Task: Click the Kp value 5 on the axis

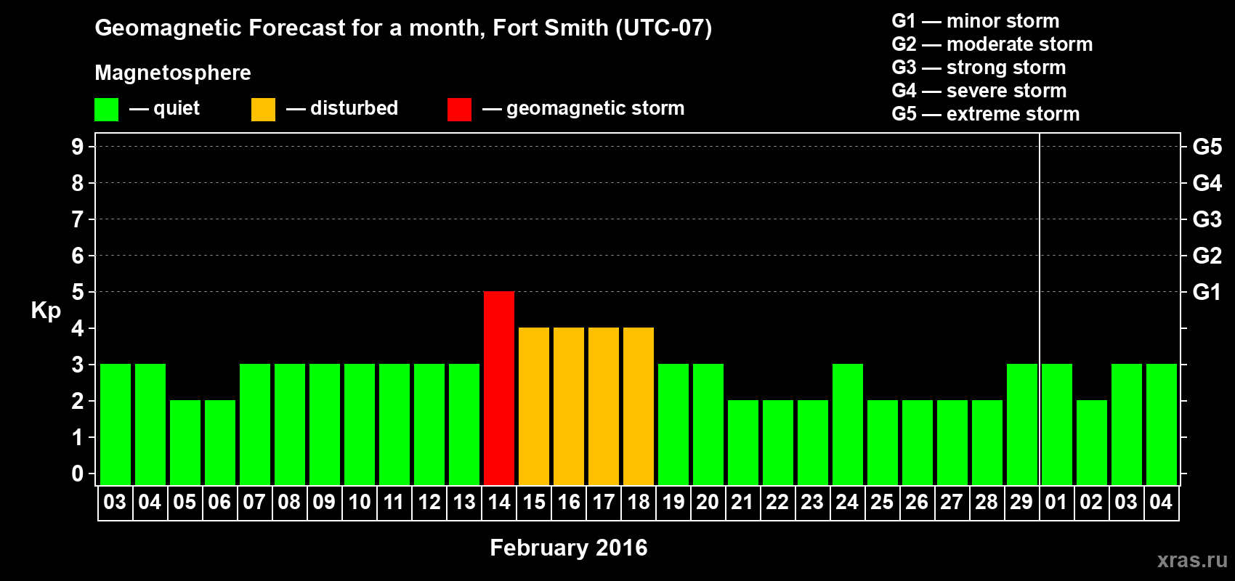Action: [x=78, y=292]
